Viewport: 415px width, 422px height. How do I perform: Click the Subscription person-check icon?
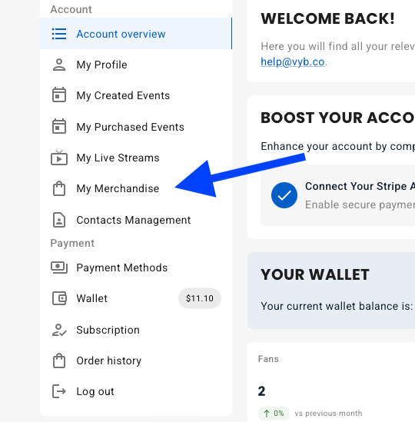tap(59, 330)
